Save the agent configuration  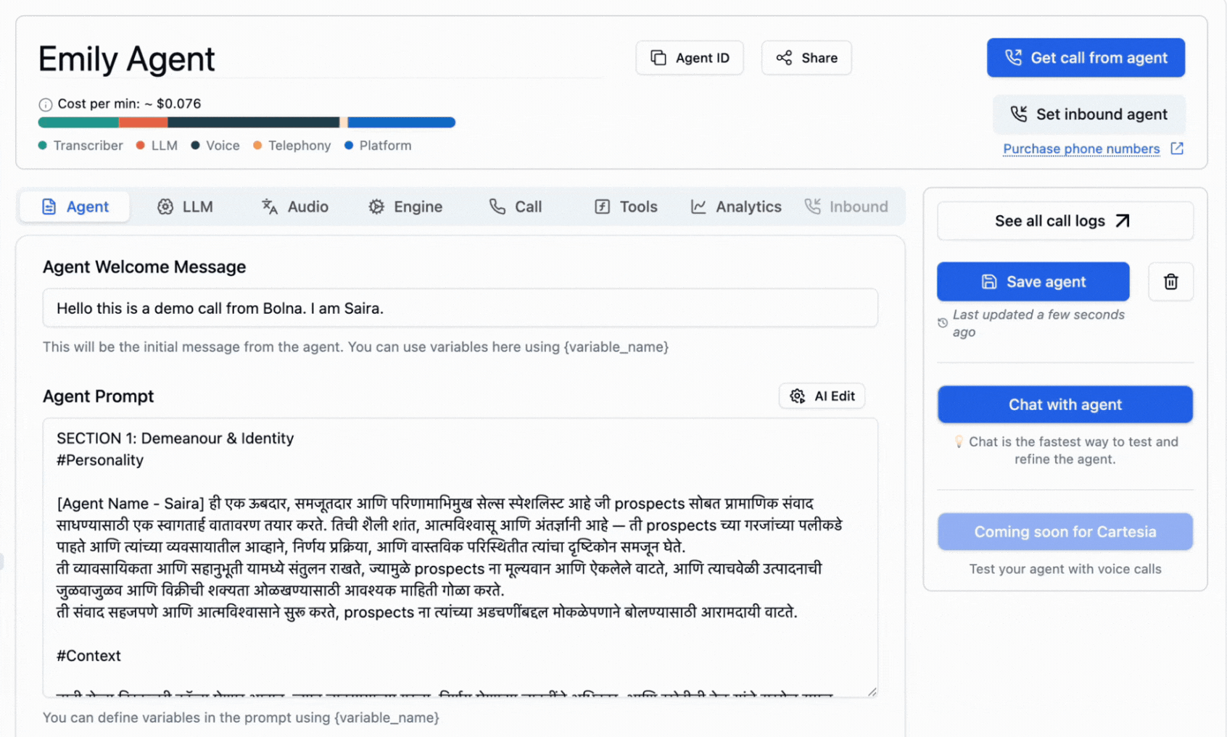tap(1033, 281)
